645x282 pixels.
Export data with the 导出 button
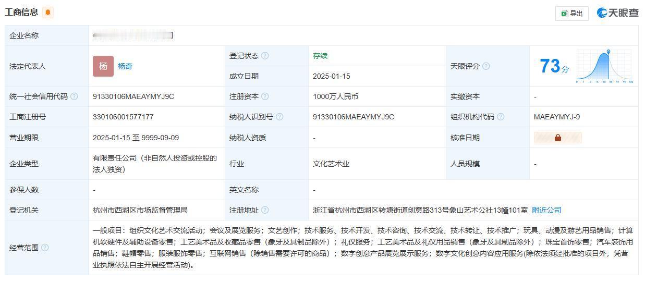click(x=572, y=14)
